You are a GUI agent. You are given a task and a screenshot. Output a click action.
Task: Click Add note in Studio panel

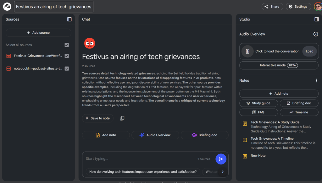point(279,94)
